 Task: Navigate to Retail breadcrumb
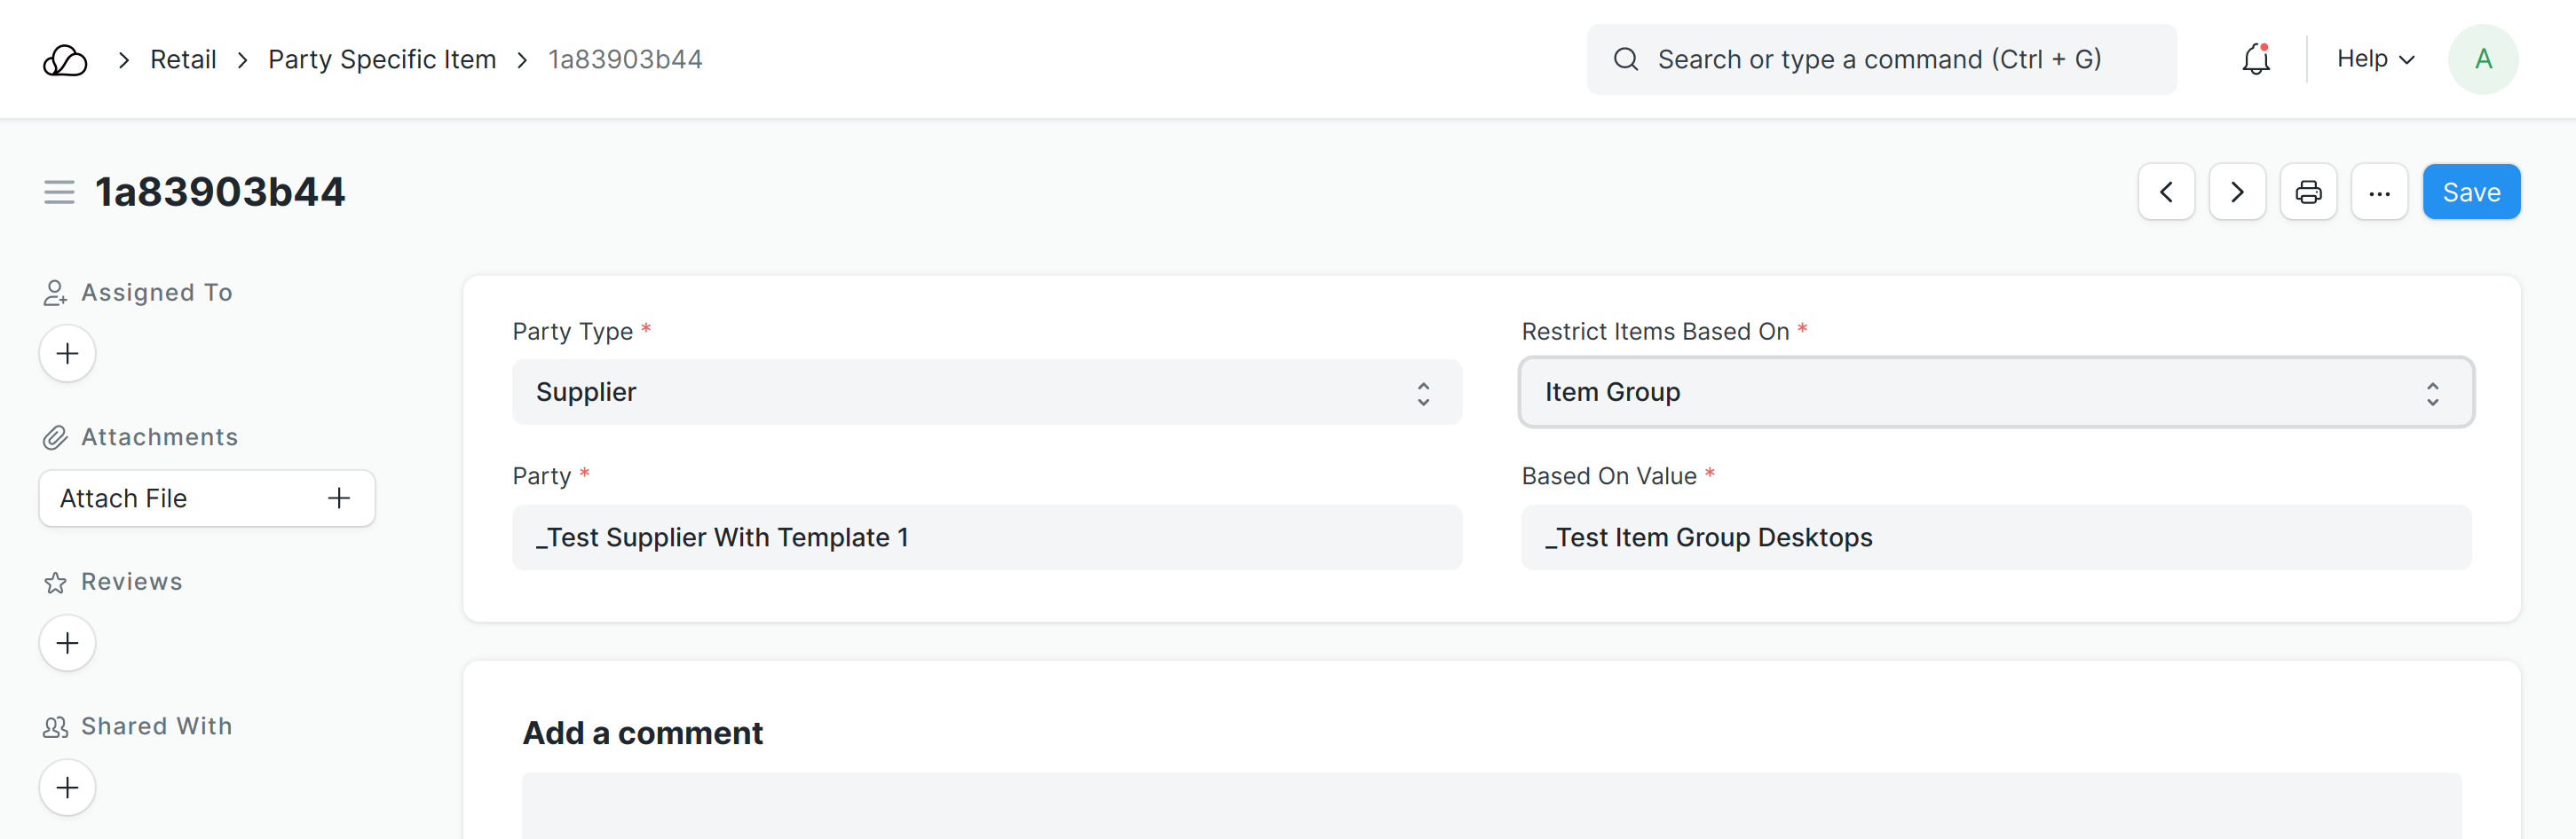coord(183,60)
